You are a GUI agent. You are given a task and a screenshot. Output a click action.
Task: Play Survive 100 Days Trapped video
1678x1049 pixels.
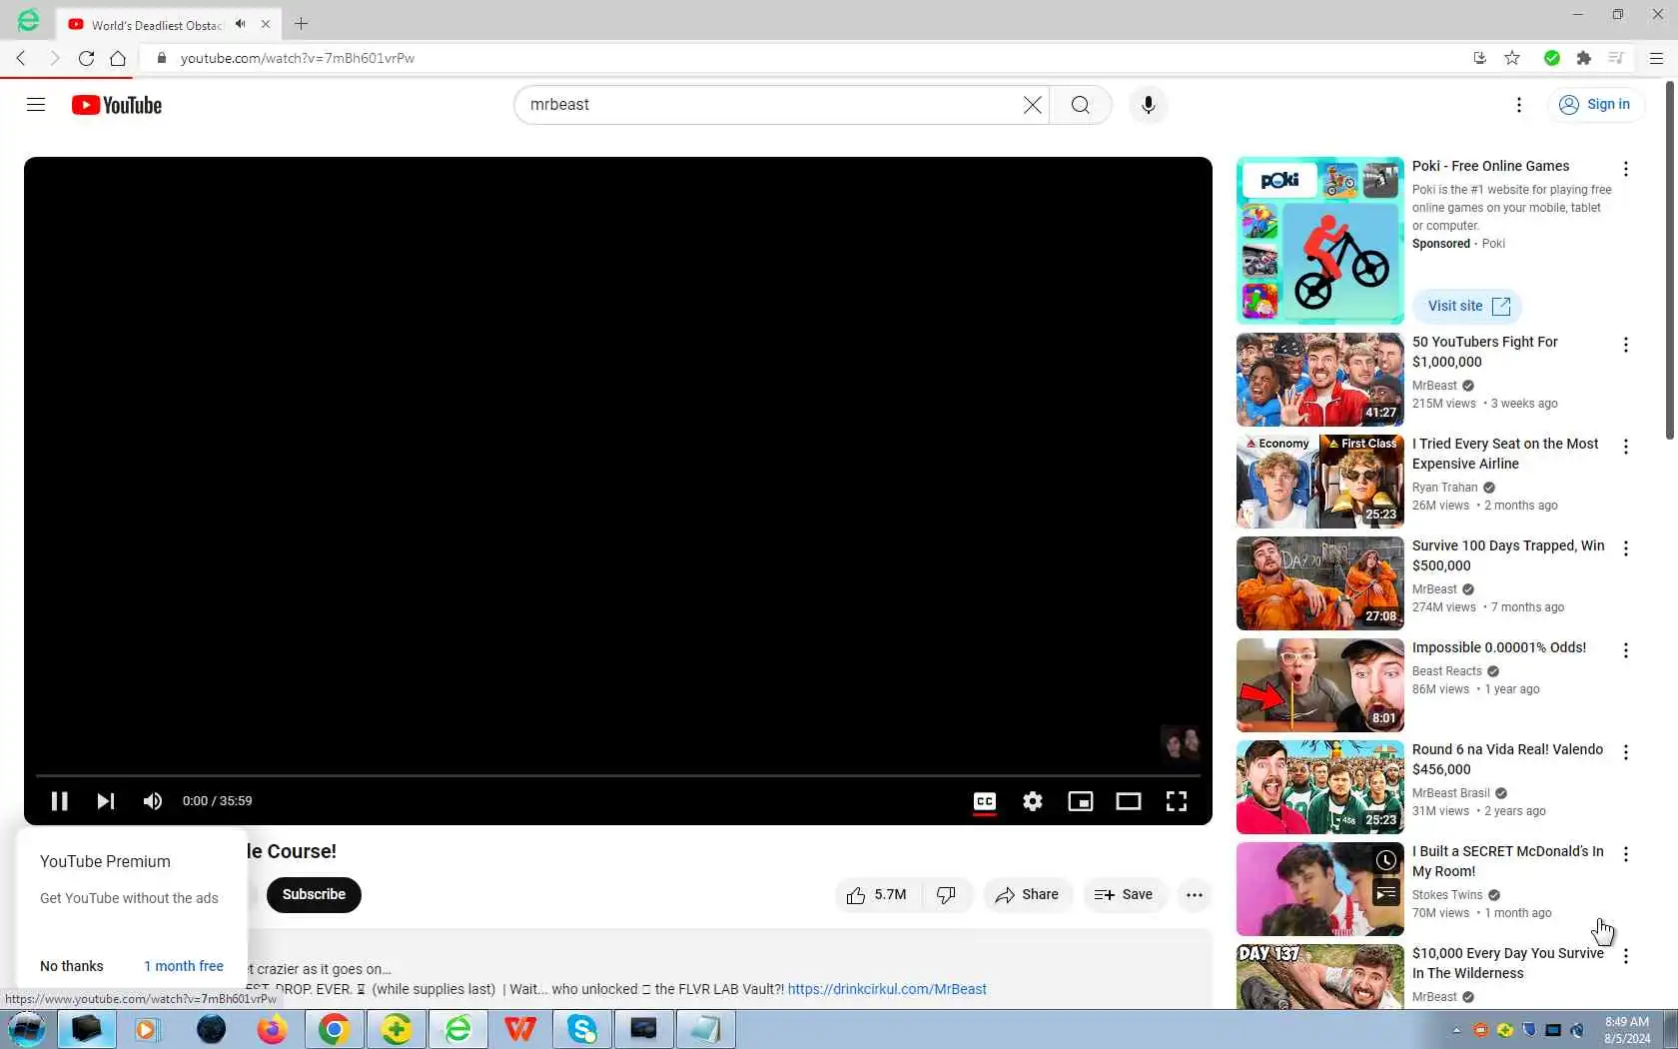tap(1320, 583)
